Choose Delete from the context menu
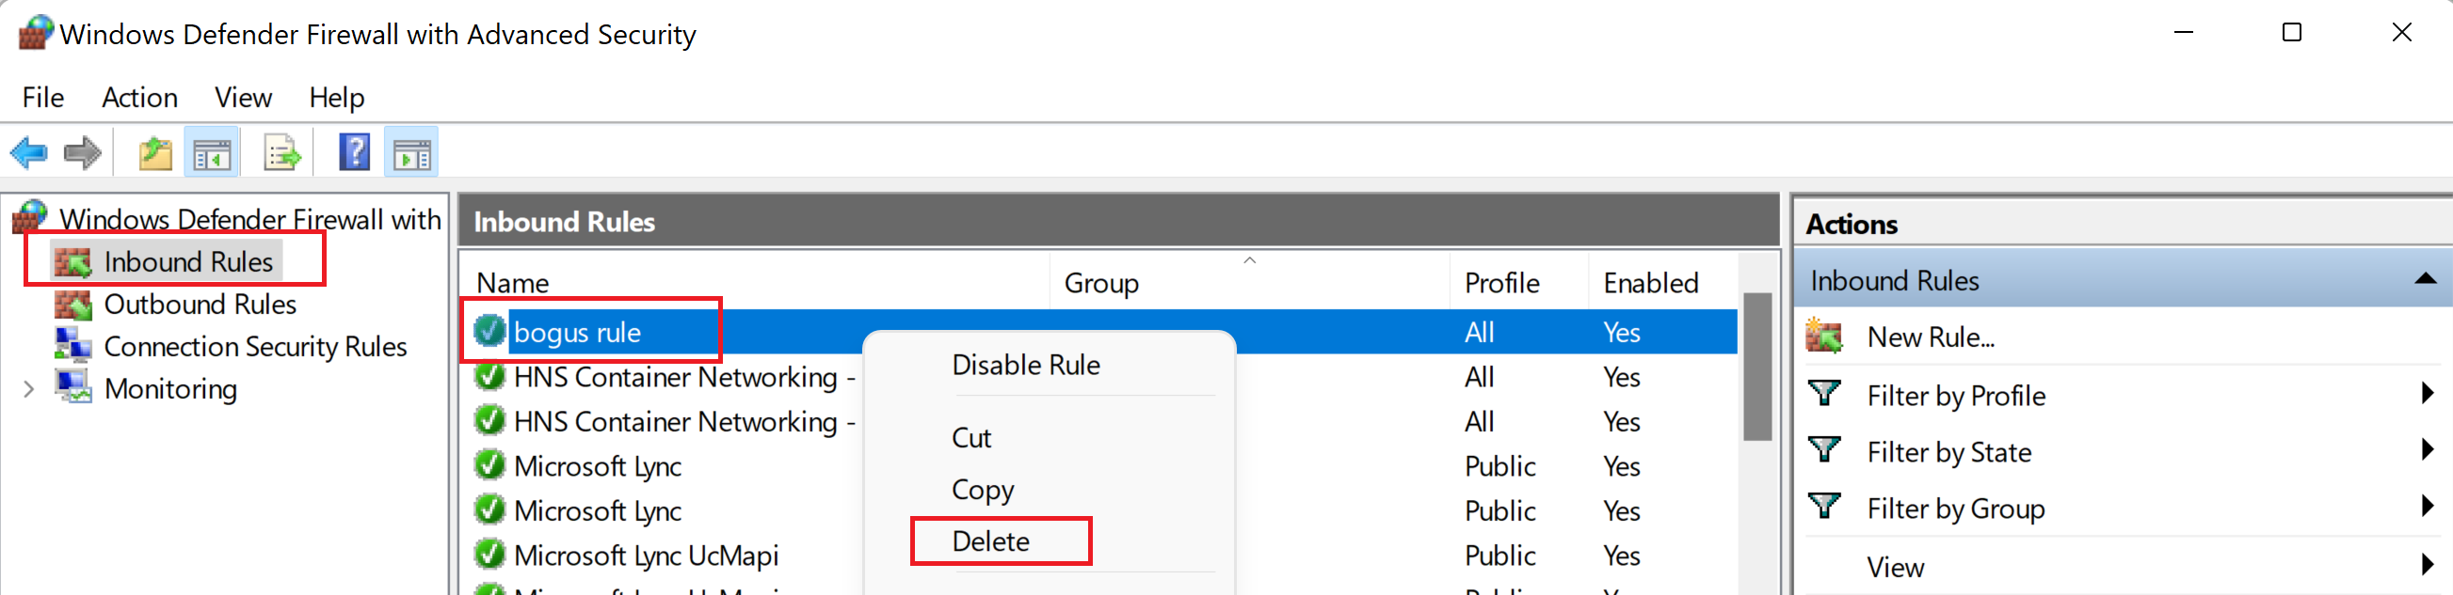 (990, 540)
